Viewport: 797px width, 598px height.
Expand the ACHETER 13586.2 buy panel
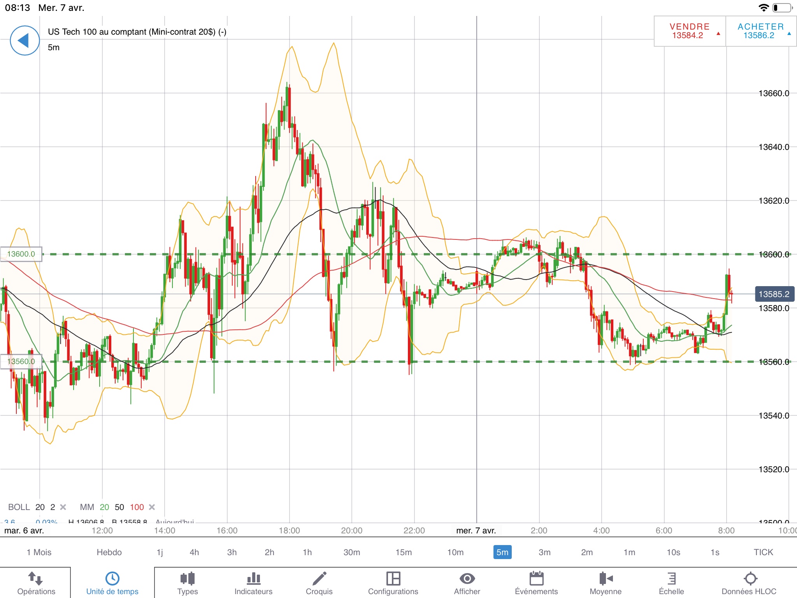coord(760,31)
